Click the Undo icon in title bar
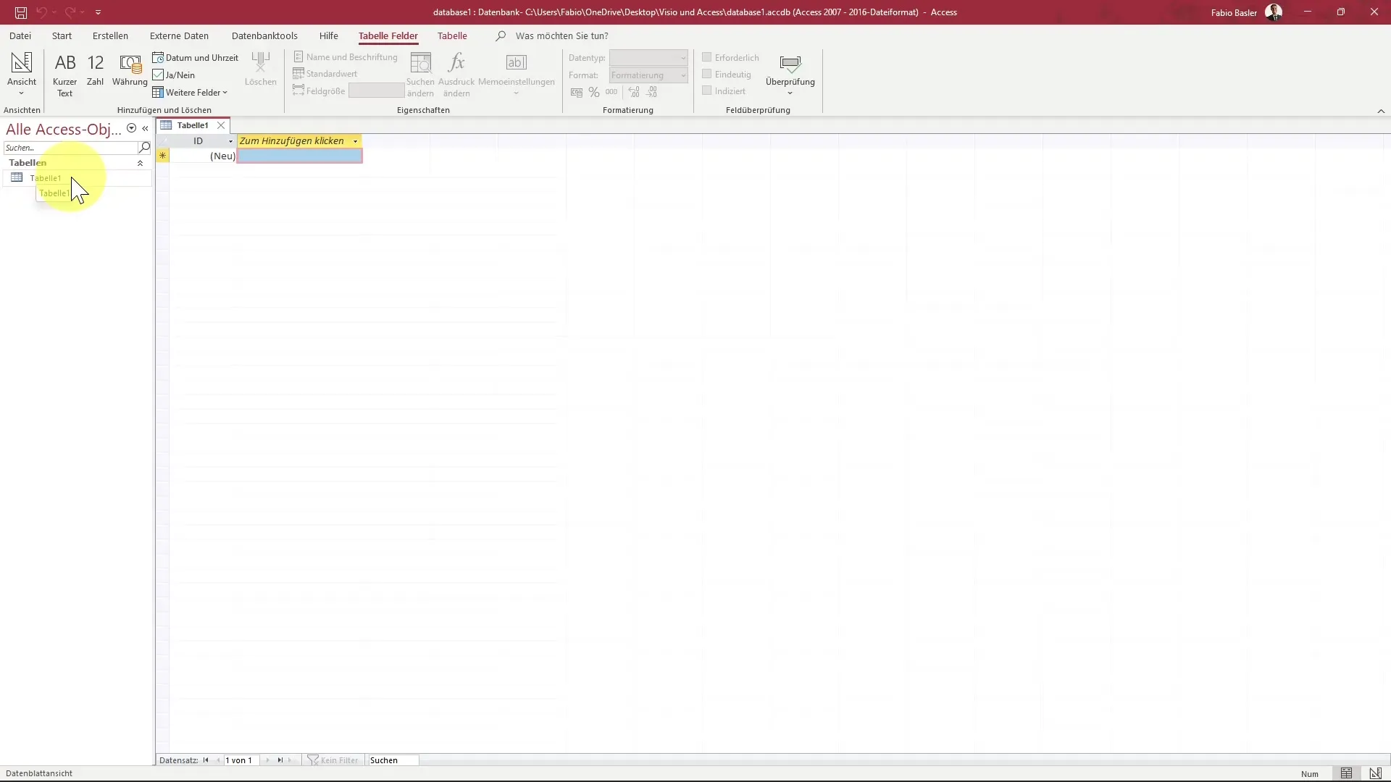This screenshot has height=782, width=1391. point(41,12)
